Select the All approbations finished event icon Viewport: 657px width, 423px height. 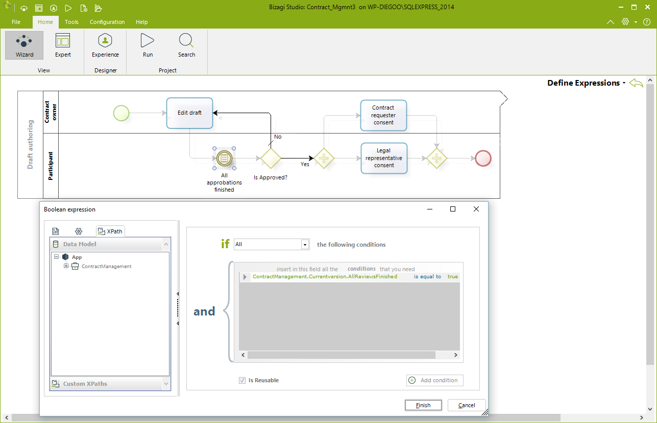pyautogui.click(x=224, y=158)
